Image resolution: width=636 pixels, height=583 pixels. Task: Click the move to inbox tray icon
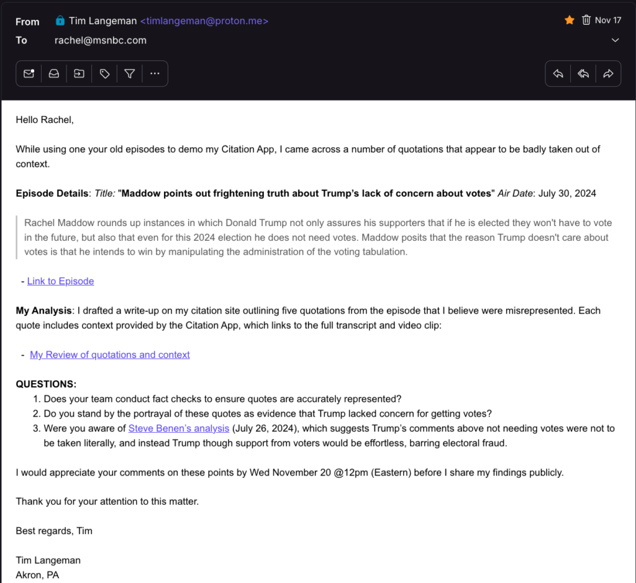(x=54, y=74)
